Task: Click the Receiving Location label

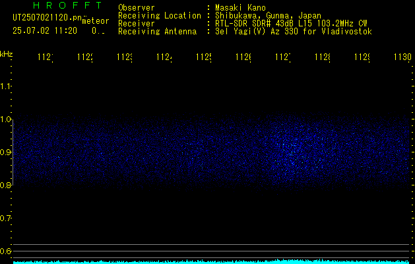Action: [x=160, y=16]
